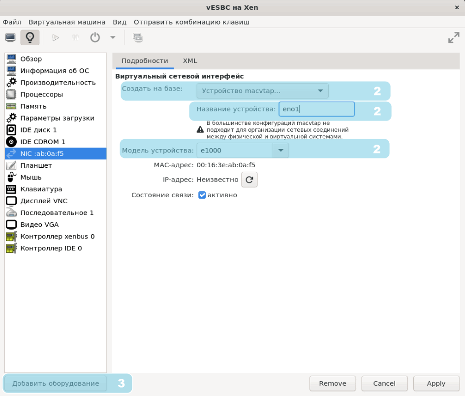The image size is (465, 396).
Task: Open Производительность hardware item
Action: [56, 83]
